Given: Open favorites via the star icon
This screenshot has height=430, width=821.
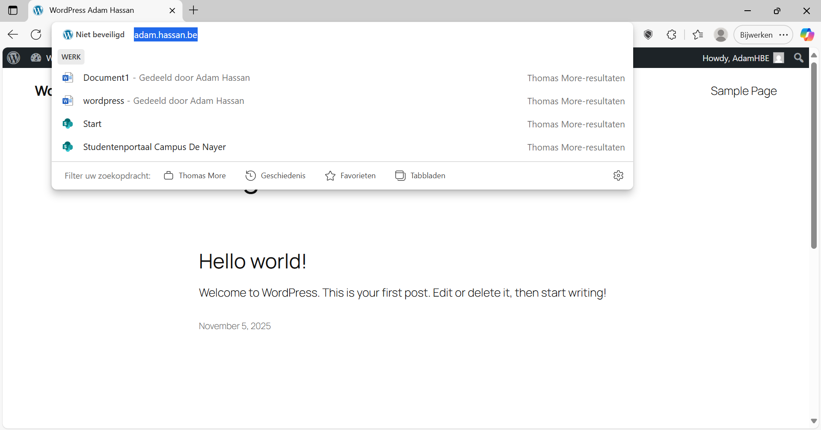Looking at the screenshot, I should tap(697, 35).
